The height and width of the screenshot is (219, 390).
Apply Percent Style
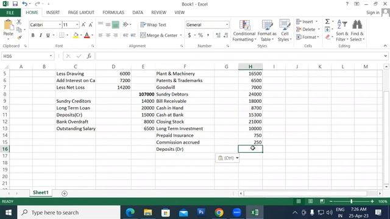click(x=200, y=35)
